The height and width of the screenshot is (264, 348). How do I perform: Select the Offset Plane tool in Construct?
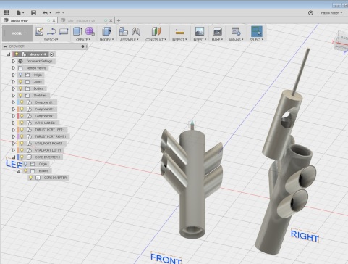(x=156, y=31)
